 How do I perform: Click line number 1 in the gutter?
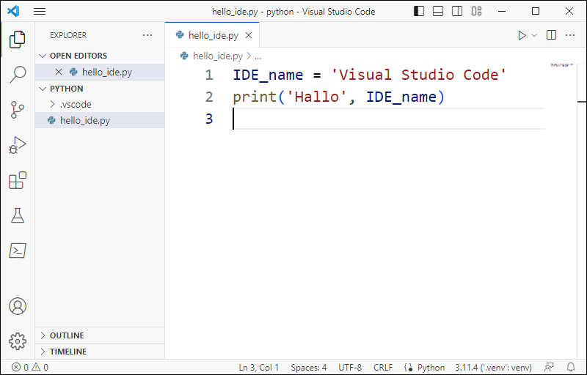[209, 75]
